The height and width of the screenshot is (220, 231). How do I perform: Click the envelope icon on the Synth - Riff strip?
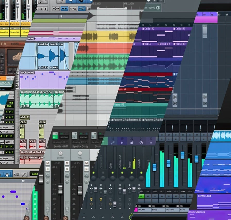pyautogui.click(x=67, y=175)
